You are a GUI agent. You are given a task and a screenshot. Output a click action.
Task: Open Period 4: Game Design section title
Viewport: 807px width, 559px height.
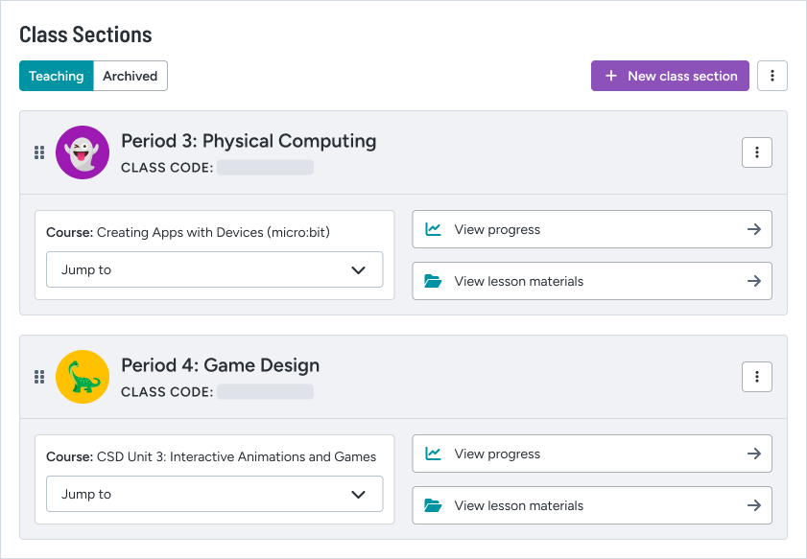click(x=221, y=365)
